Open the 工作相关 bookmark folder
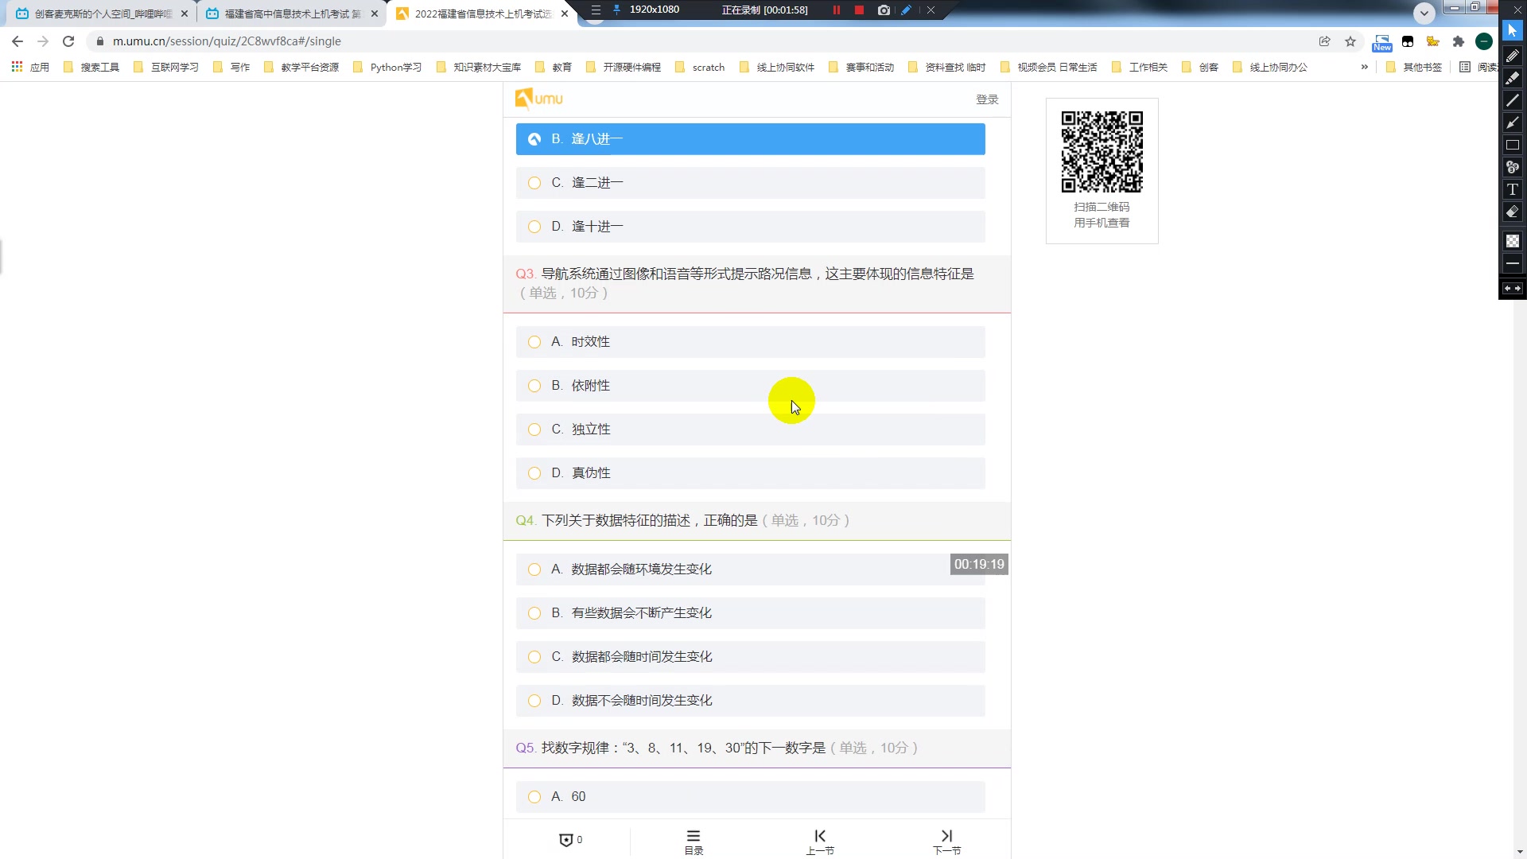Viewport: 1527px width, 859px height. [1140, 68]
